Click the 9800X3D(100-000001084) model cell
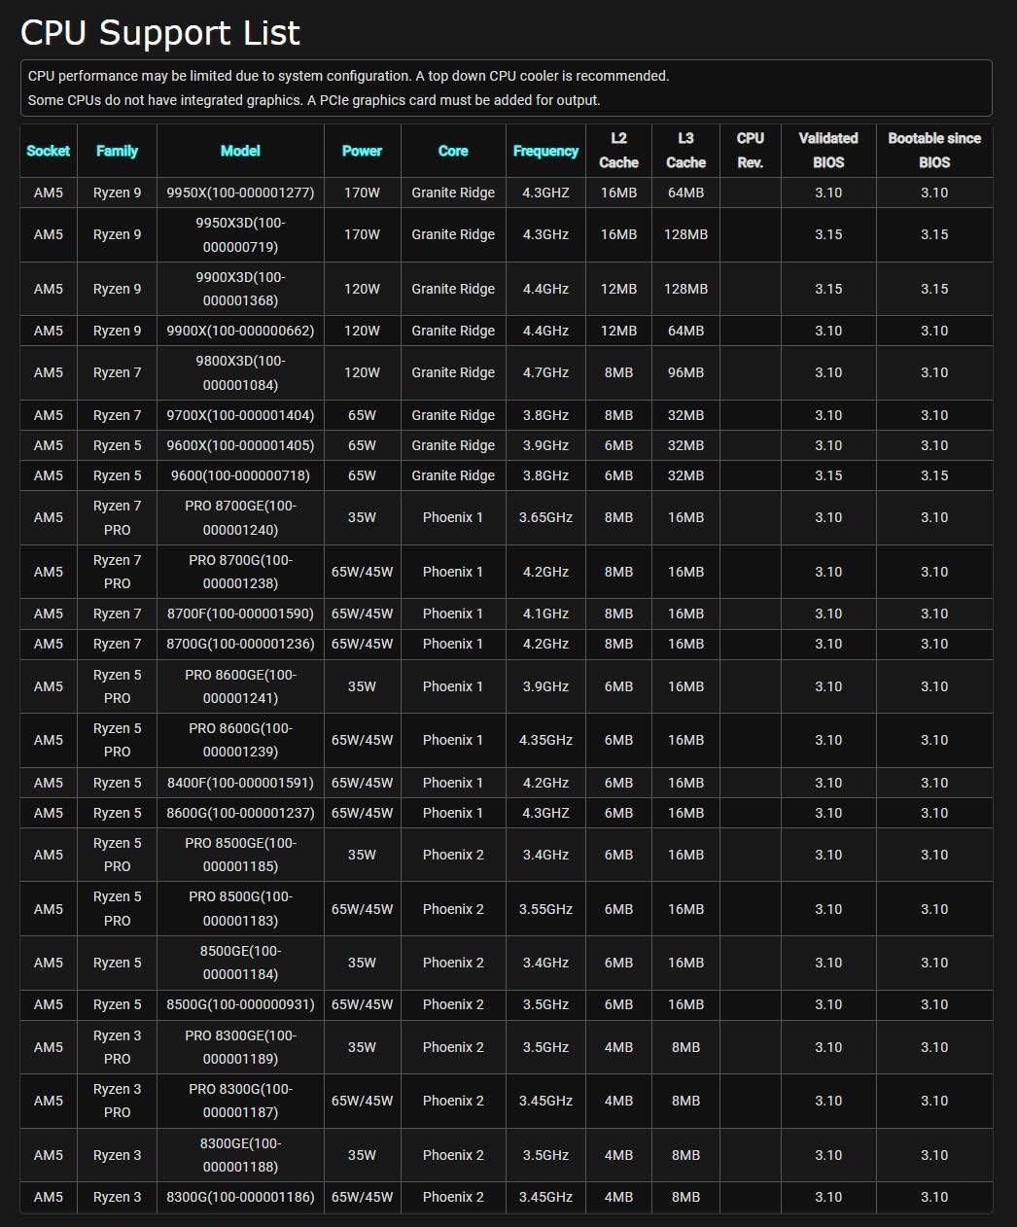This screenshot has width=1017, height=1227. coord(240,372)
